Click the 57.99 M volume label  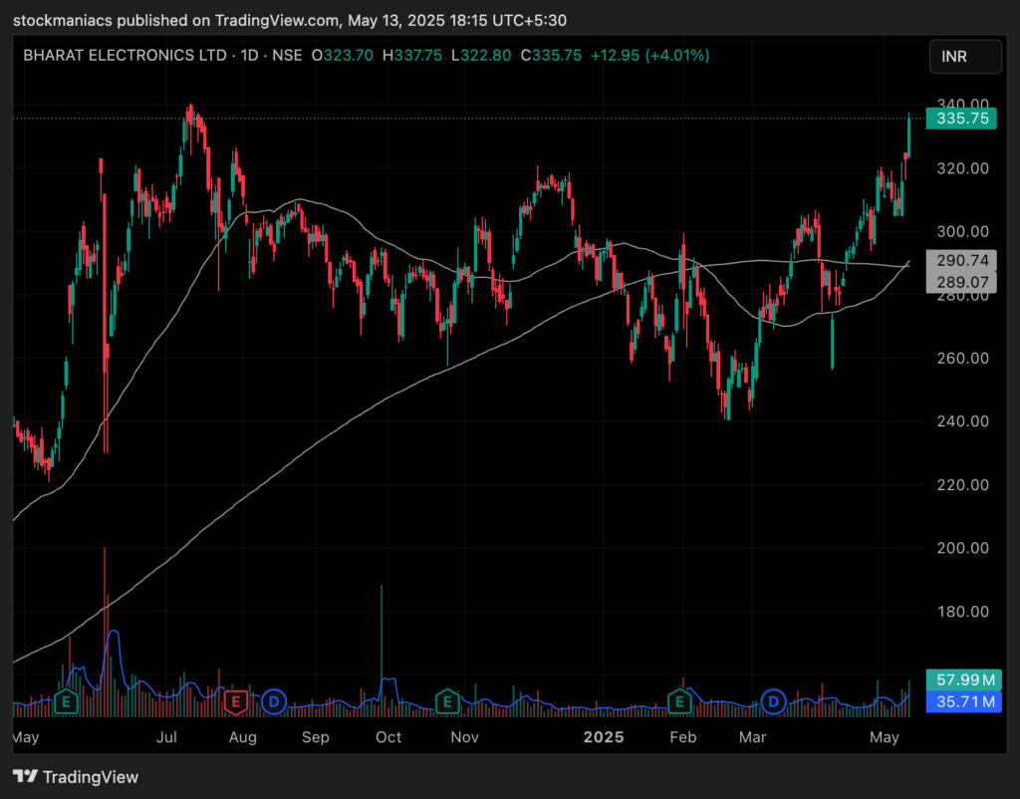pos(964,679)
